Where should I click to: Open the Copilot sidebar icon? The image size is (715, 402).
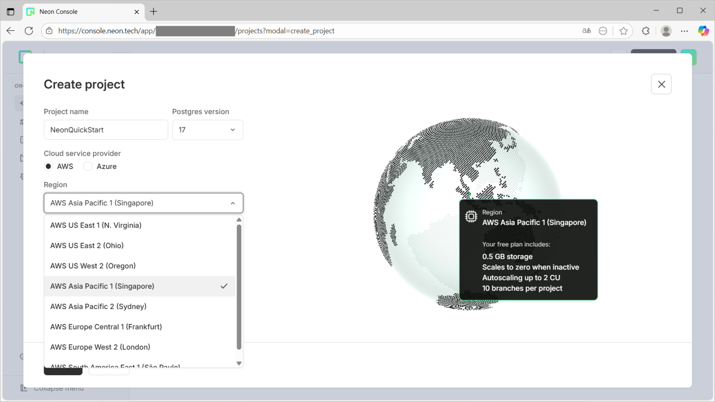703,31
